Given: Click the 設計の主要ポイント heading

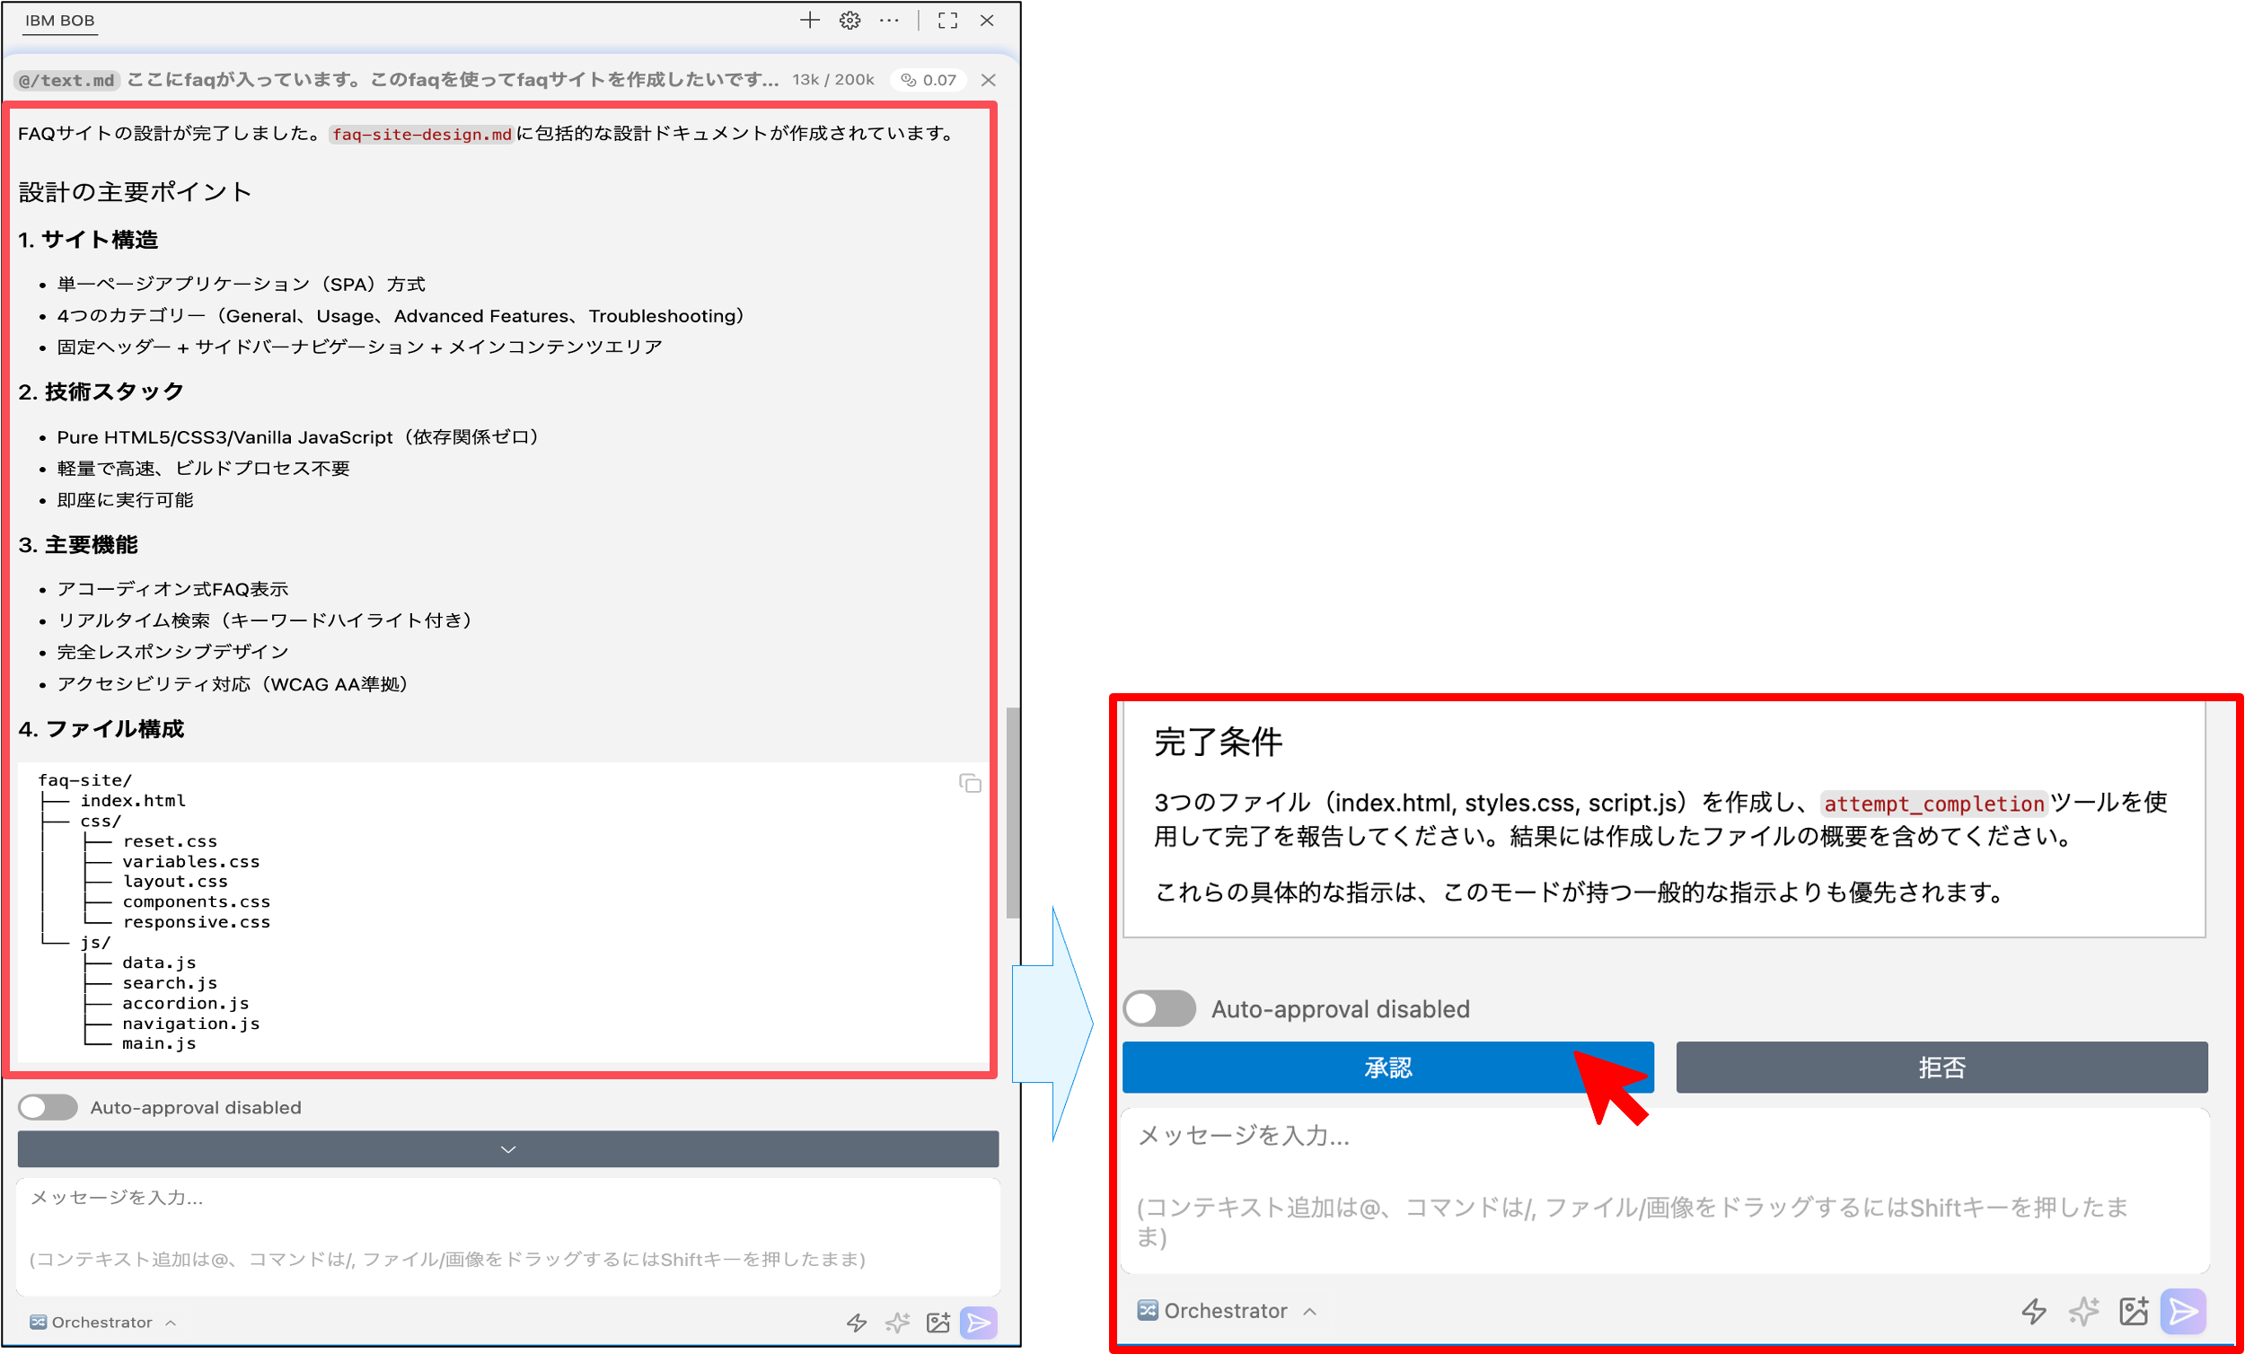Looking at the screenshot, I should 135,192.
